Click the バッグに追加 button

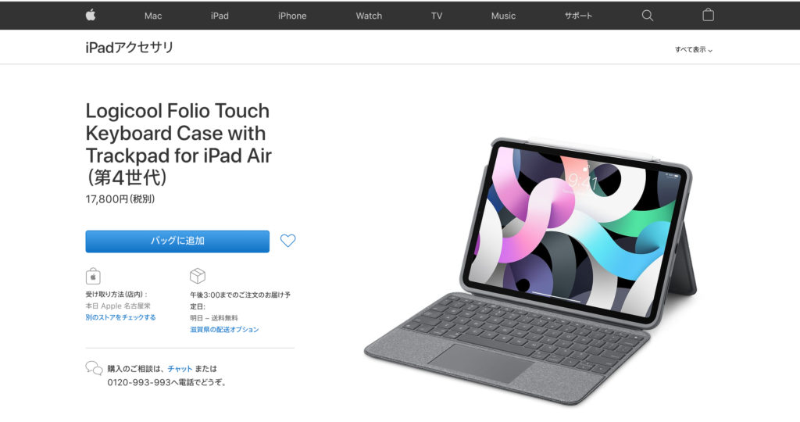click(177, 241)
